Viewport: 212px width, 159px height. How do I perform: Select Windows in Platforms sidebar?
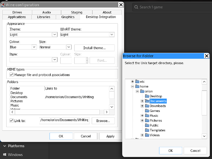pos(15,155)
